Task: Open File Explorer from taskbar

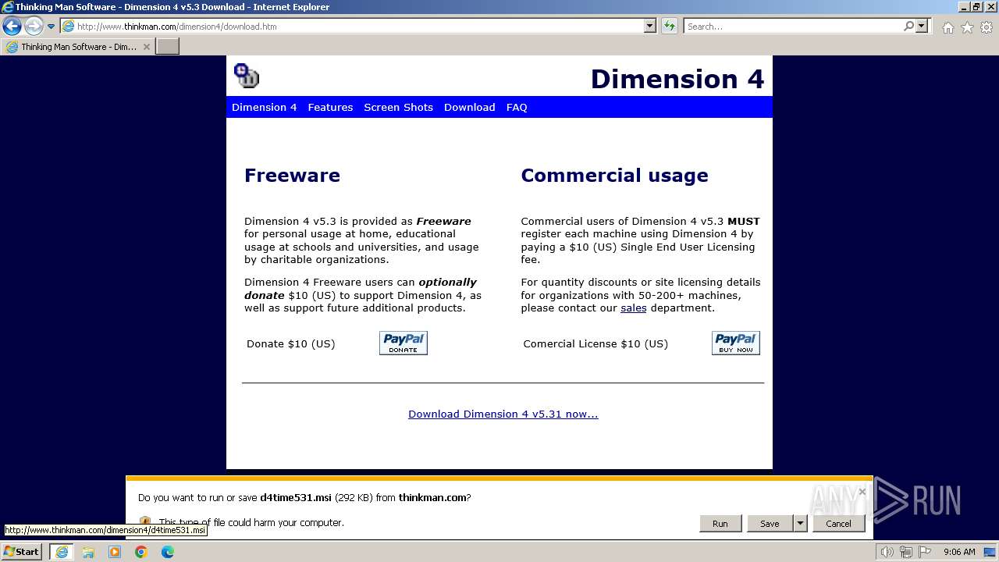Action: point(88,552)
